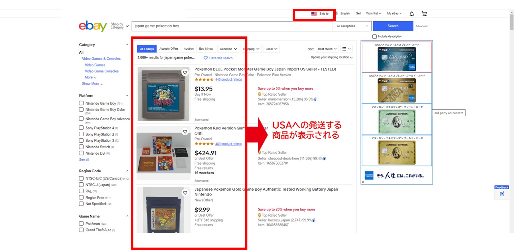Viewport: 514px width, 250px height.
Task: Open the shopping cart icon
Action: click(x=424, y=14)
